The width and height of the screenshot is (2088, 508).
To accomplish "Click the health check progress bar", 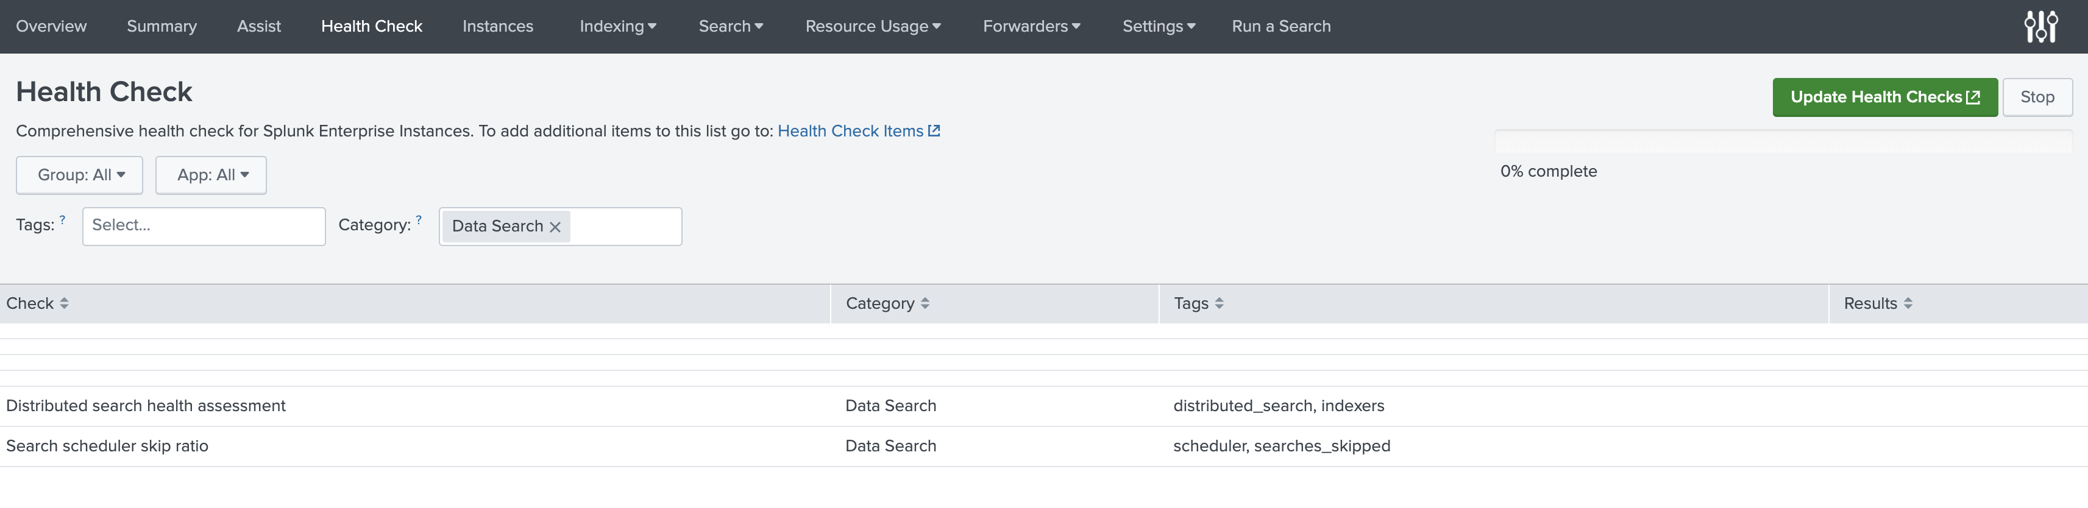I will (1783, 142).
